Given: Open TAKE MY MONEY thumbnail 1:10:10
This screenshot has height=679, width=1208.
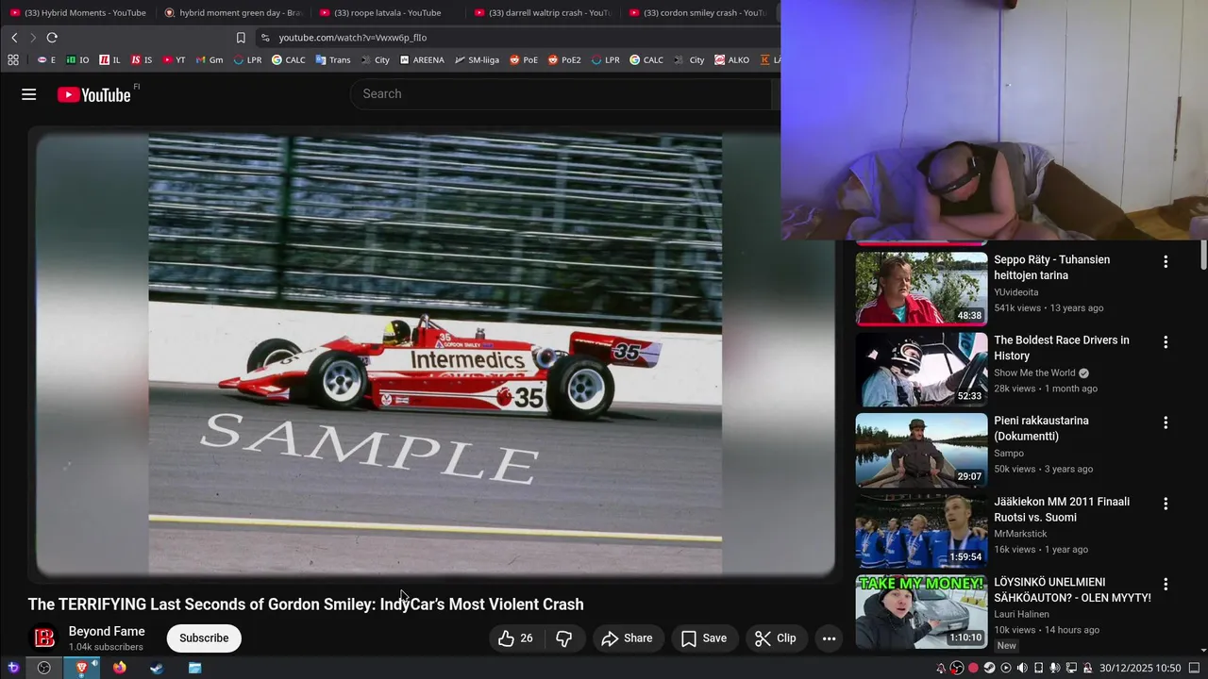Looking at the screenshot, I should (922, 610).
